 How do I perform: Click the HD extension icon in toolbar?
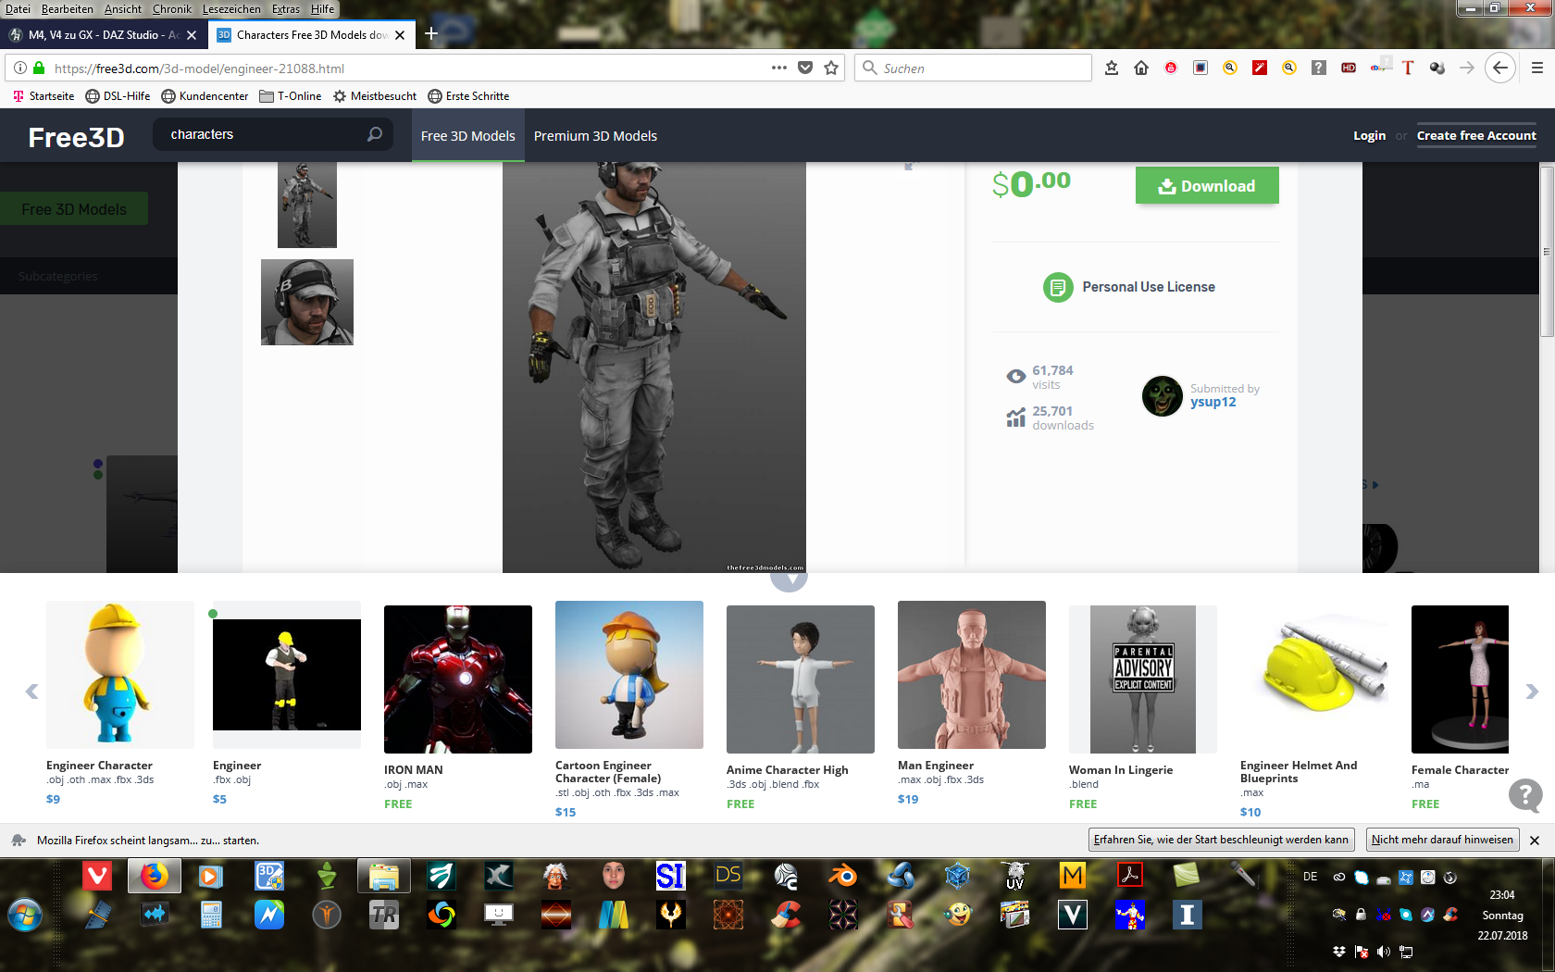click(1349, 68)
